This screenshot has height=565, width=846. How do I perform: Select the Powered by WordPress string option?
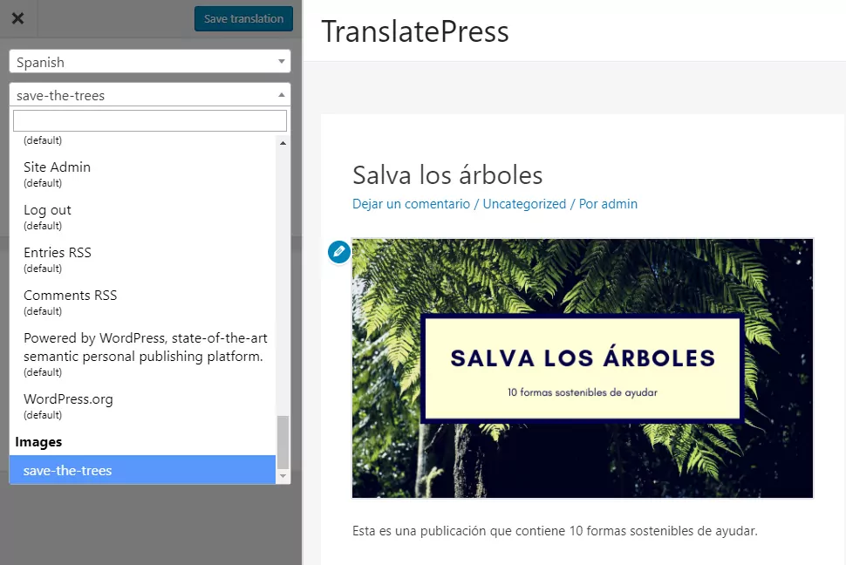[x=142, y=354]
